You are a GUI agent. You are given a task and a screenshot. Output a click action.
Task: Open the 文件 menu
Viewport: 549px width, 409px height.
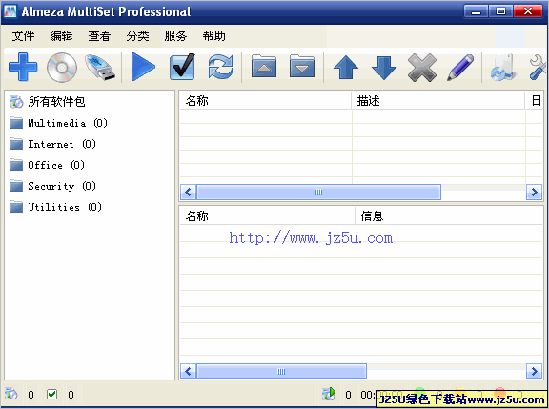coord(24,35)
